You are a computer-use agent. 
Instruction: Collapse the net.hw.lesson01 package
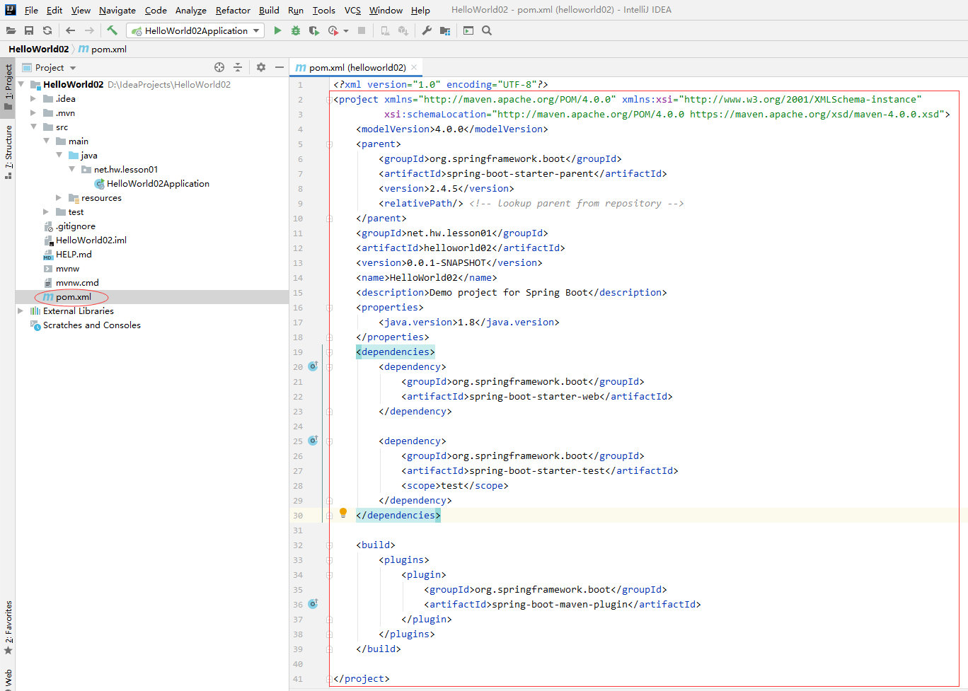(71, 169)
